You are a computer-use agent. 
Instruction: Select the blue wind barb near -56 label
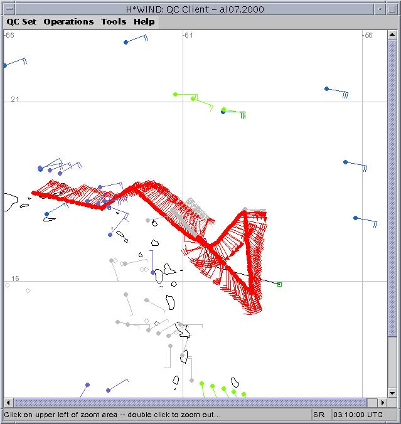[327, 89]
